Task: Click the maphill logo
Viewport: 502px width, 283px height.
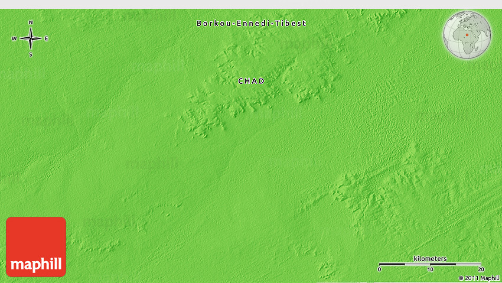Action: pos(36,247)
